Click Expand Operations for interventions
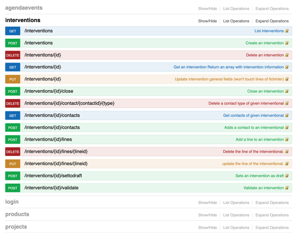Viewport: 296px width, 233px height. point(272,21)
